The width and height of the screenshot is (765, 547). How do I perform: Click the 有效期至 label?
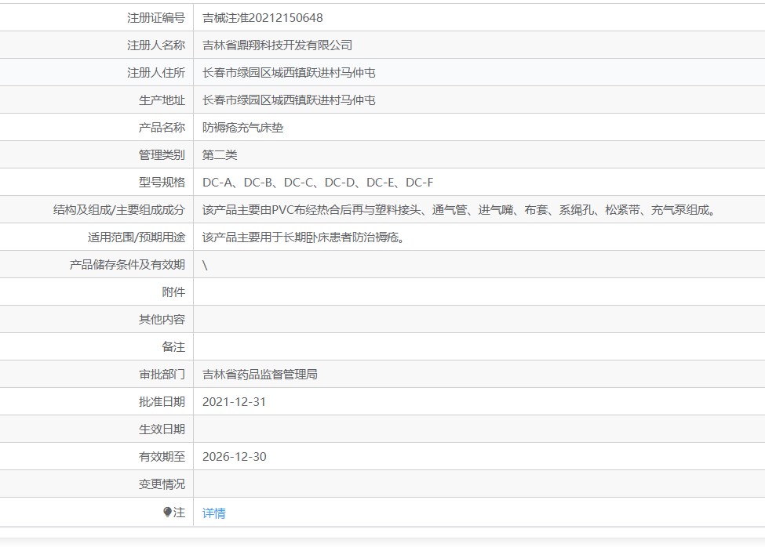click(162, 456)
